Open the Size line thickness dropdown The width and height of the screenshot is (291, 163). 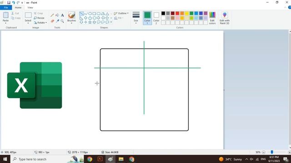tap(136, 18)
